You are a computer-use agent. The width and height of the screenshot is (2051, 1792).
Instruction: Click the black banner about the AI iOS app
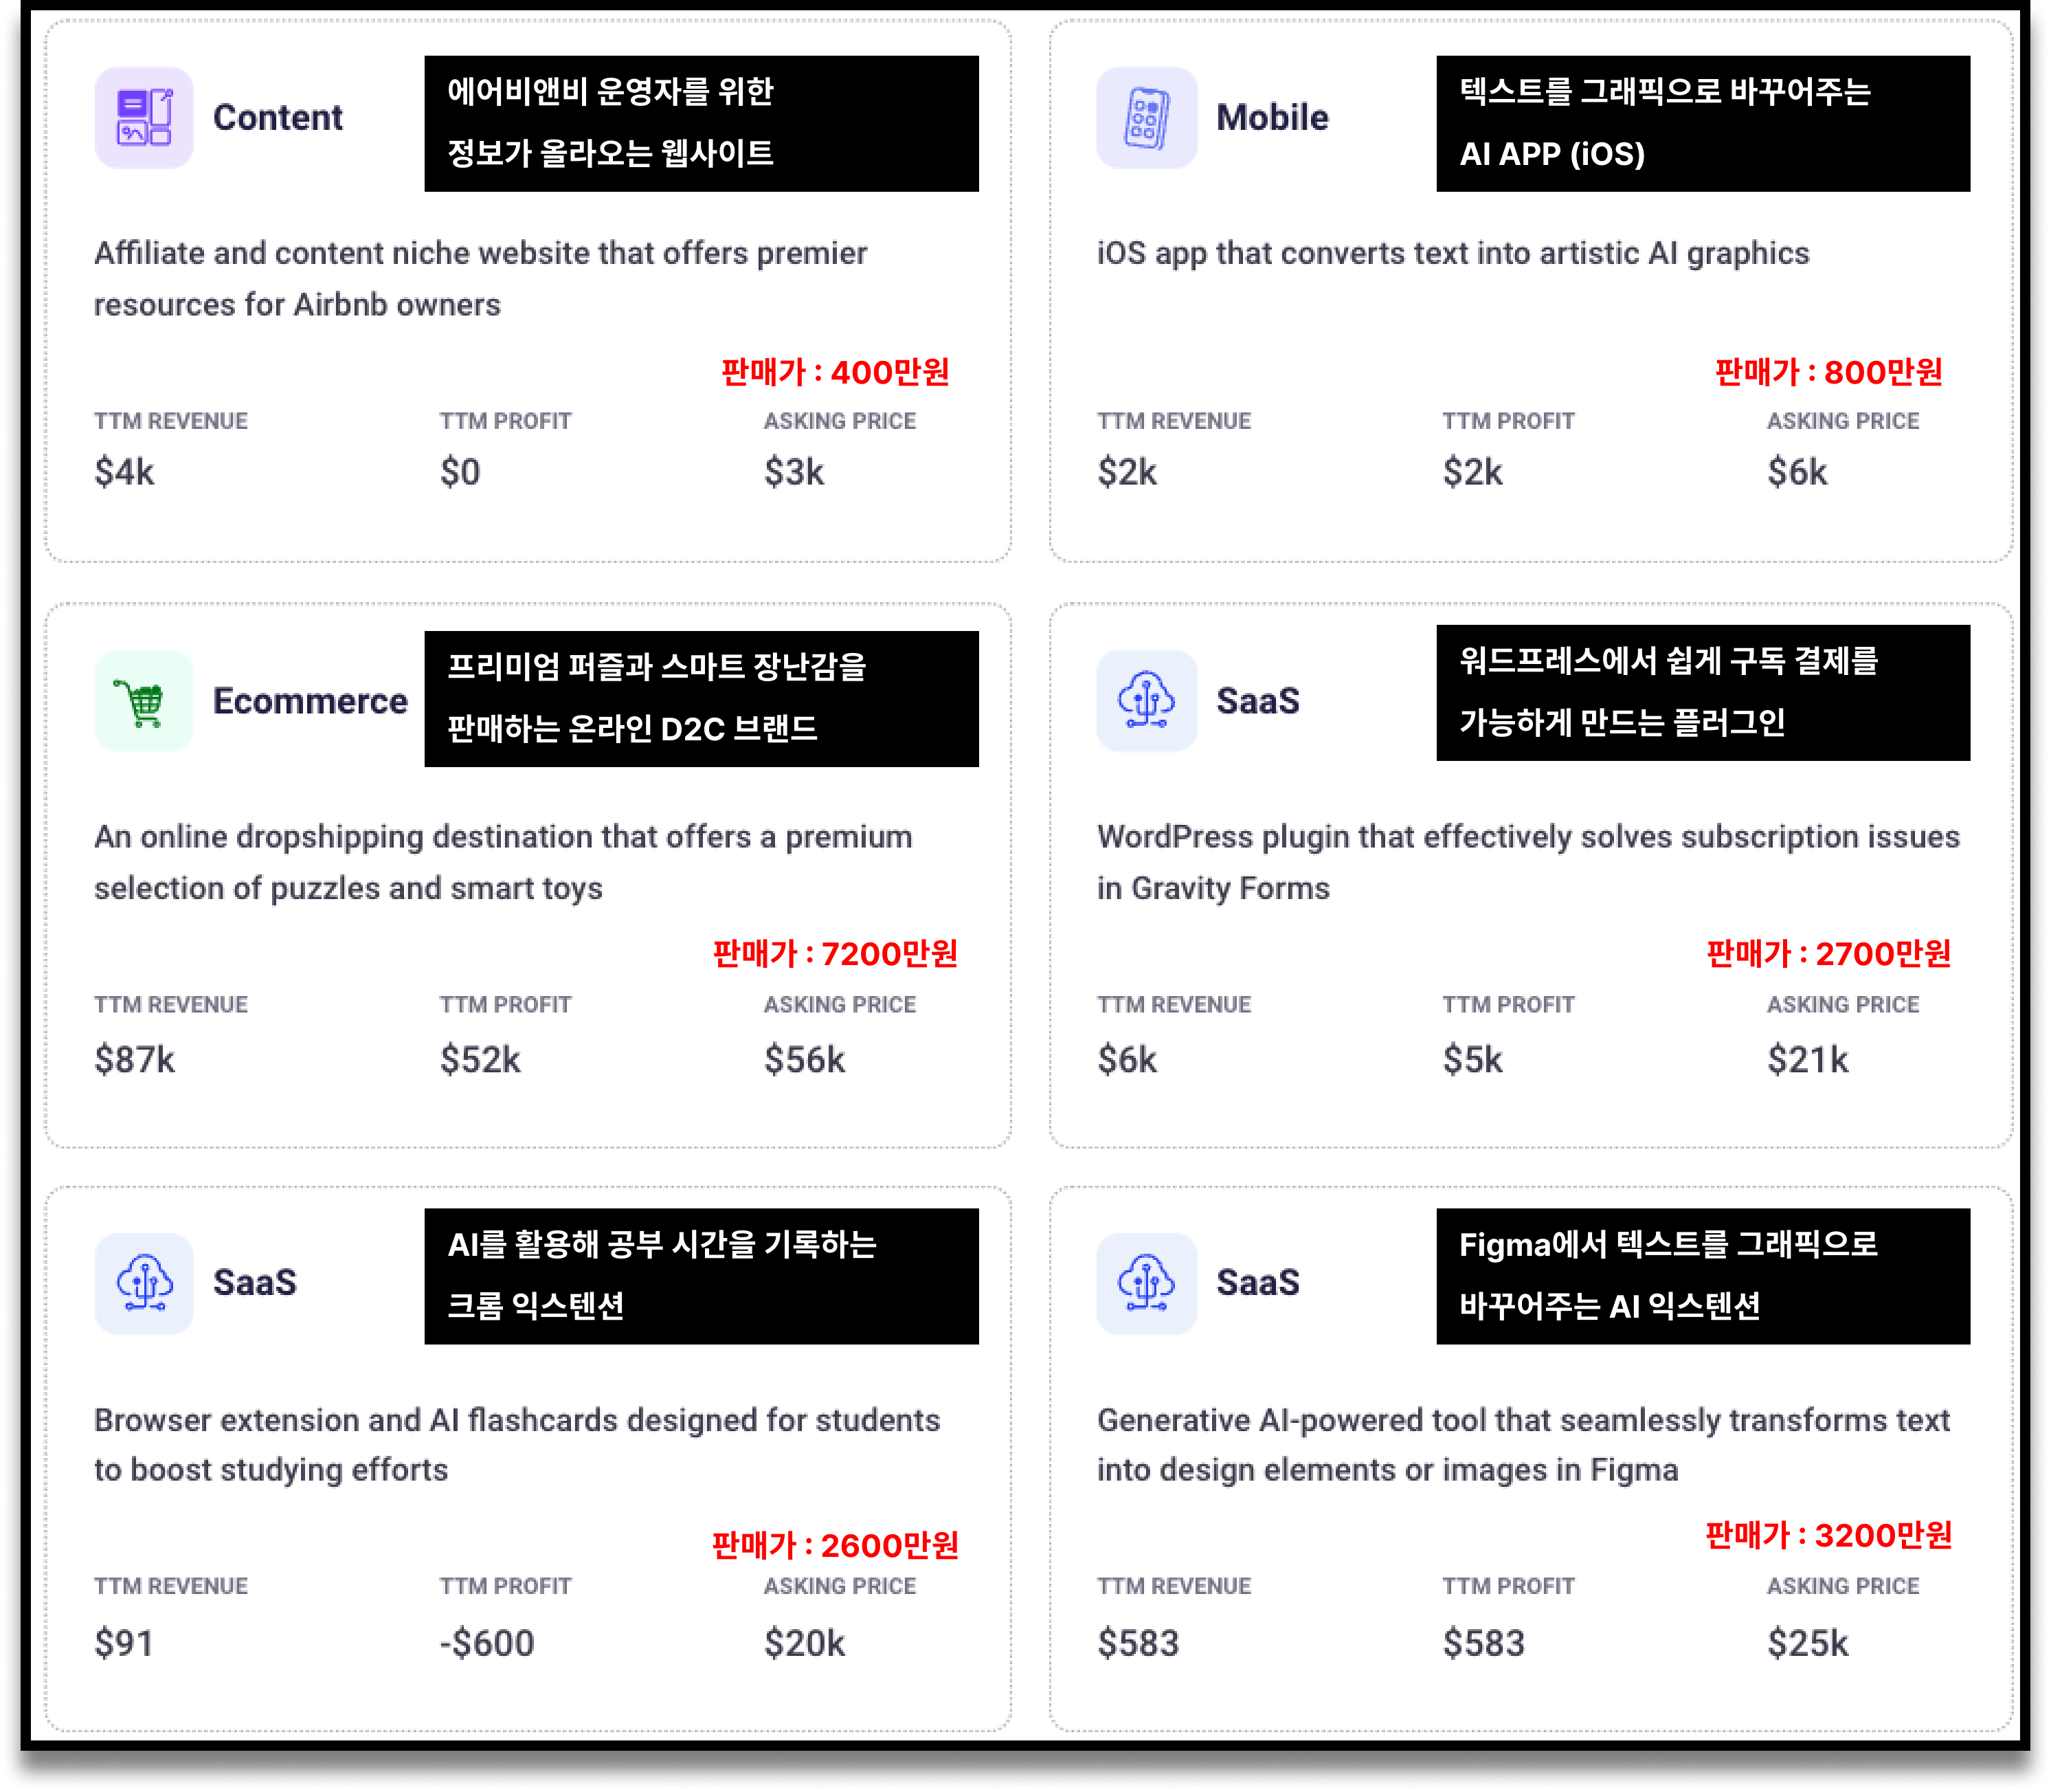coord(1702,122)
